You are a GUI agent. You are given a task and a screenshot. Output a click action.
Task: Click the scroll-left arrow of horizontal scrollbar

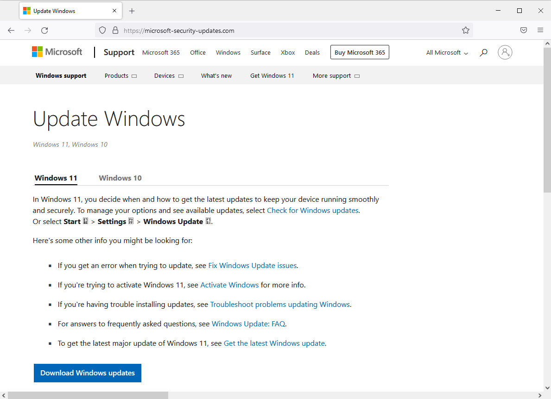pyautogui.click(x=4, y=395)
